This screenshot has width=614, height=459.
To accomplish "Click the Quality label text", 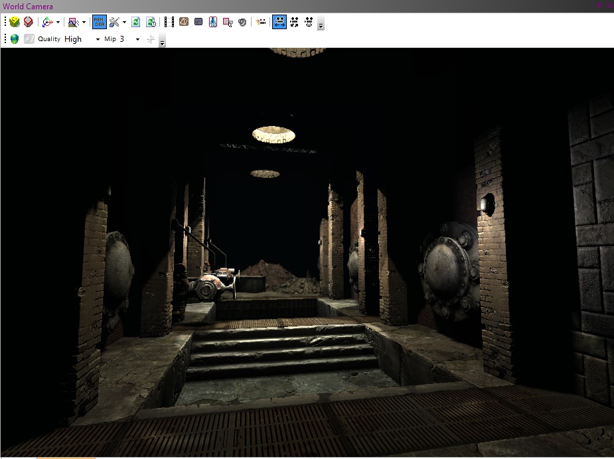I will [x=49, y=38].
